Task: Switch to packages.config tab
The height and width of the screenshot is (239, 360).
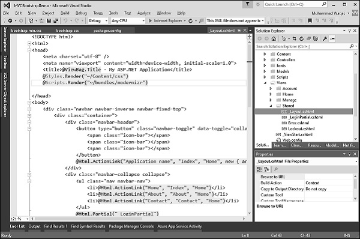Action: coord(107,31)
